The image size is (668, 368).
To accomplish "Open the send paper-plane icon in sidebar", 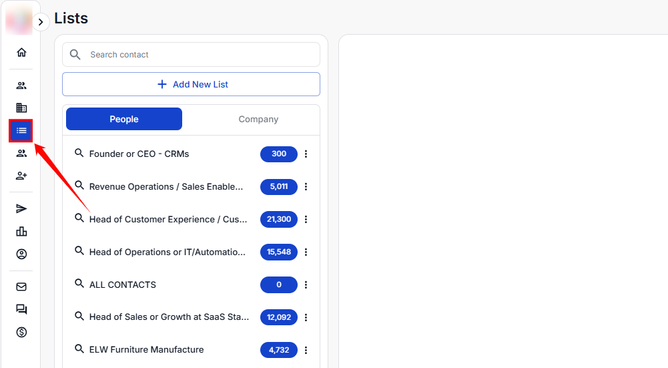I will coord(21,209).
